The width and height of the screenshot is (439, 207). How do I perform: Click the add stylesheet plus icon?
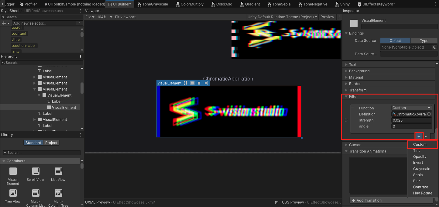[x=4, y=23]
